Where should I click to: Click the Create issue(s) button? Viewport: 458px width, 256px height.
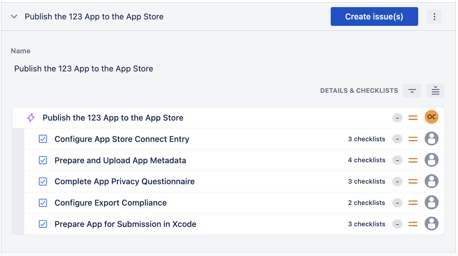(374, 16)
